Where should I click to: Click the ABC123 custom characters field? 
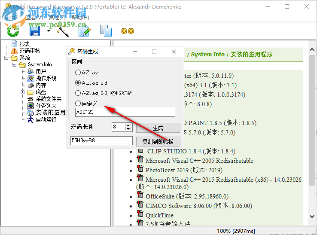[x=125, y=112]
